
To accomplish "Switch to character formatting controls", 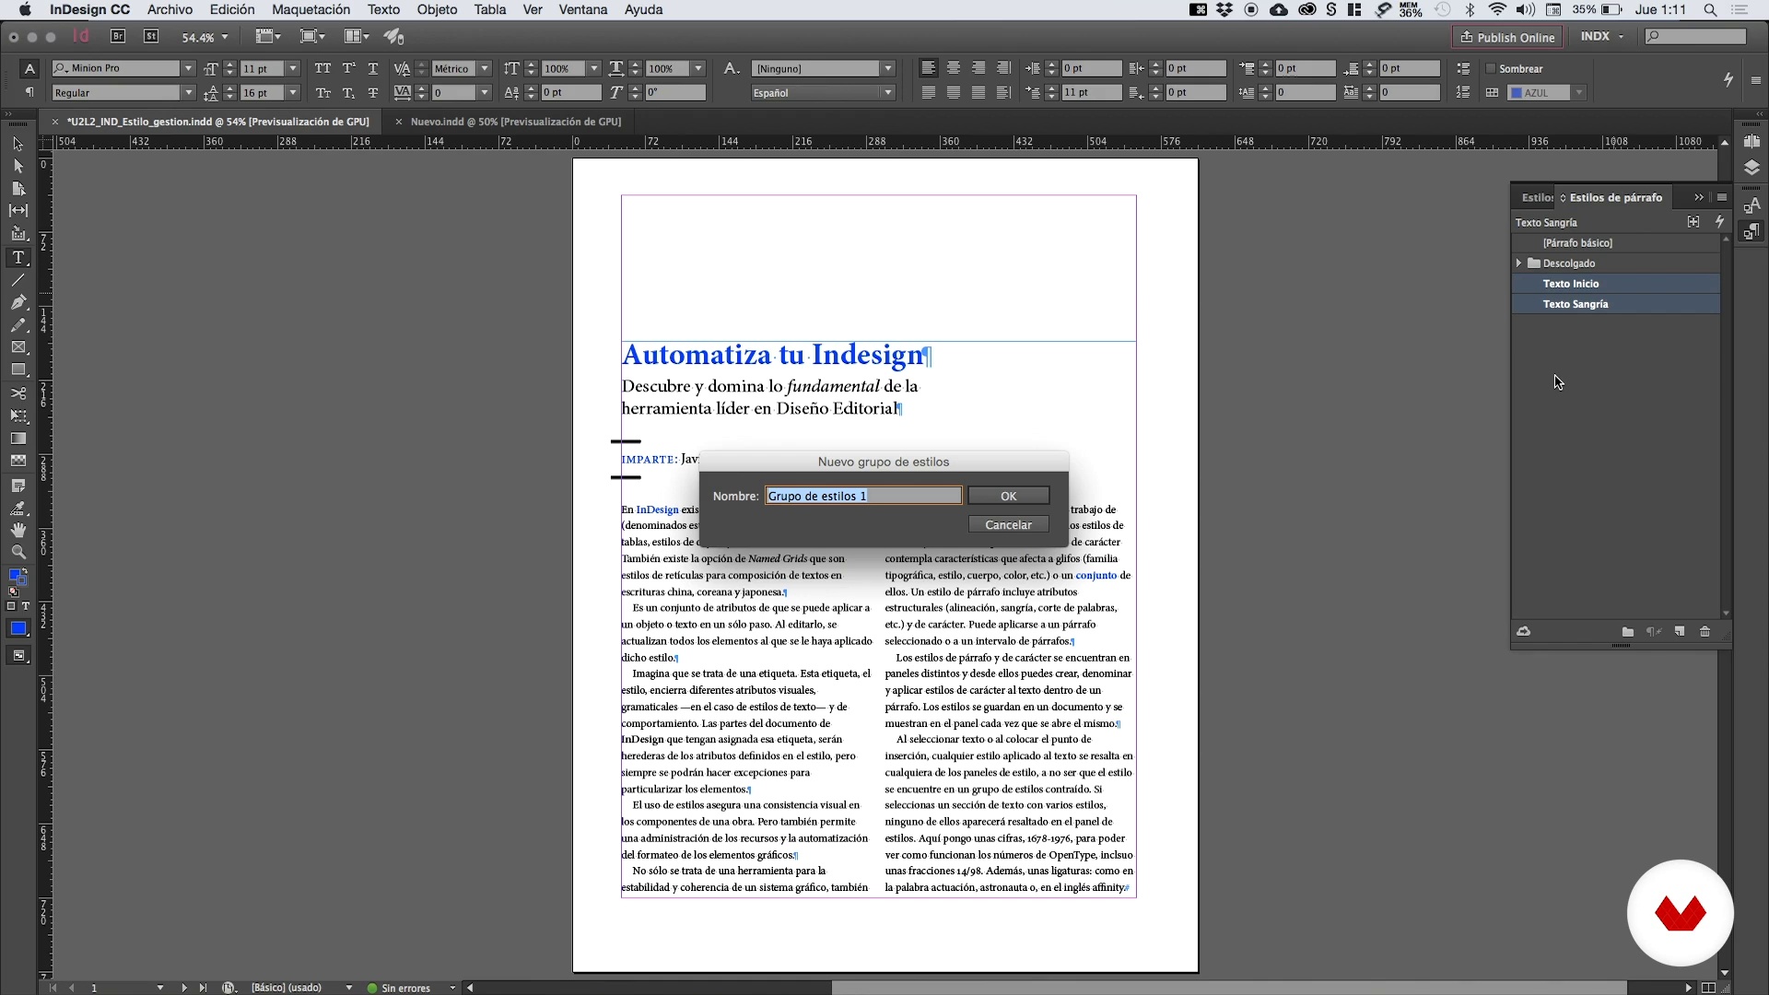I will tap(29, 68).
